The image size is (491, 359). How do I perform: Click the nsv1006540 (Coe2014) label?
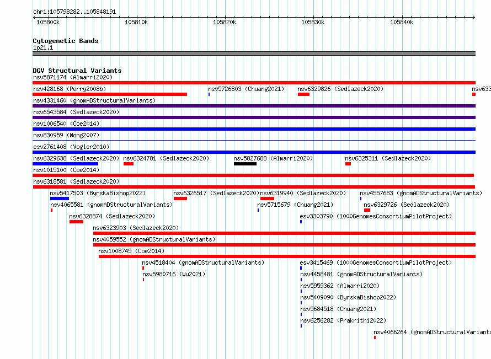(66, 124)
